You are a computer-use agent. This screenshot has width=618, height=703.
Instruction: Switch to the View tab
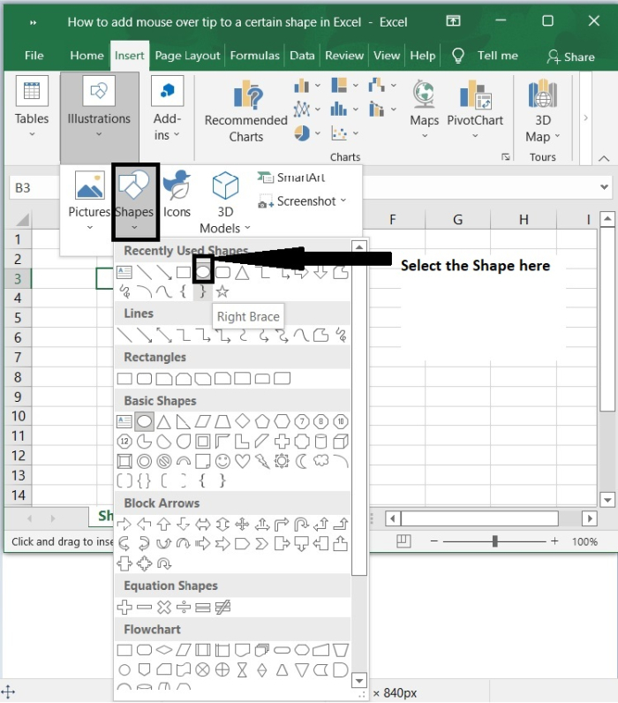pos(387,56)
